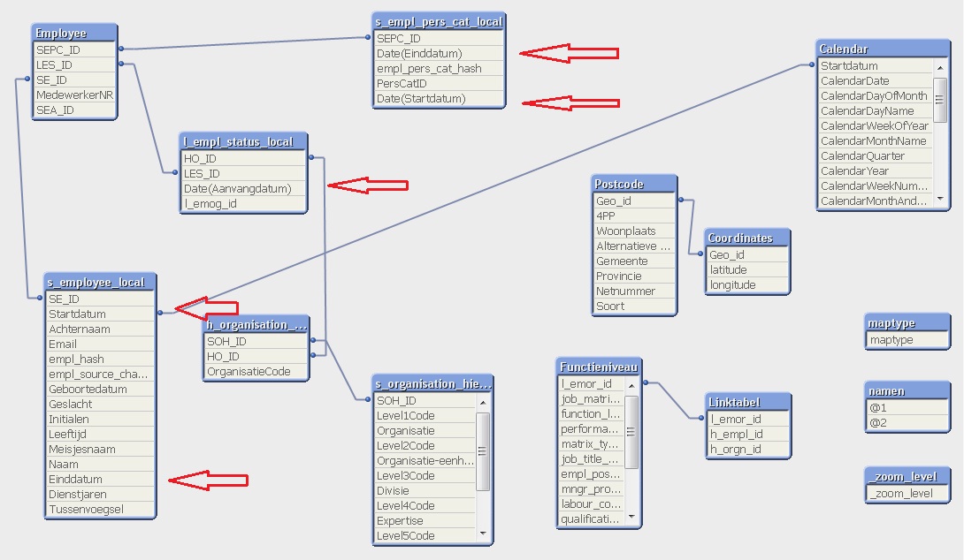
Task: Select longitude field
Action: pyautogui.click(x=747, y=285)
